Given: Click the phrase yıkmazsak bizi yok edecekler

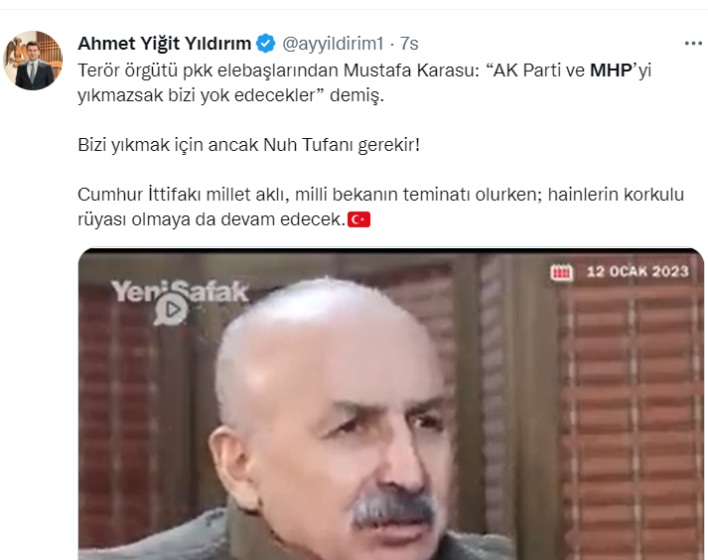Looking at the screenshot, I should pos(196,95).
